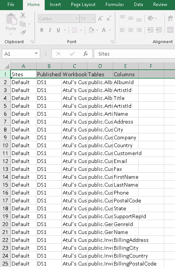This screenshot has width=175, height=267.
Task: Click the formula bar showing Sites
Action: pyautogui.click(x=134, y=54)
